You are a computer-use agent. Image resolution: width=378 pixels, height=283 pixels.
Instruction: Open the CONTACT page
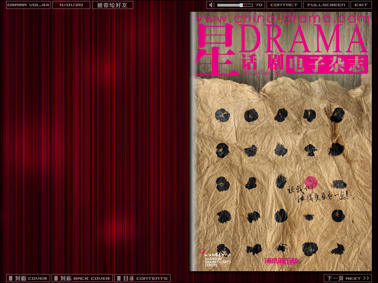[x=284, y=5]
